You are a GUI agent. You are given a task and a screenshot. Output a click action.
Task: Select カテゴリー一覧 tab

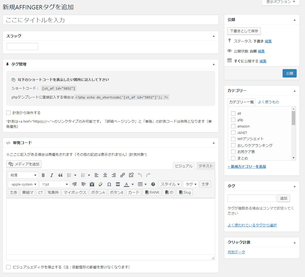click(241, 102)
